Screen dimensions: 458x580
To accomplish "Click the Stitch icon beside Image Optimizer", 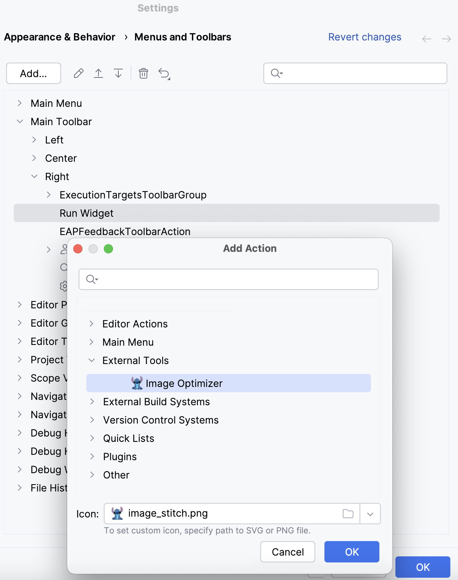I will point(136,383).
